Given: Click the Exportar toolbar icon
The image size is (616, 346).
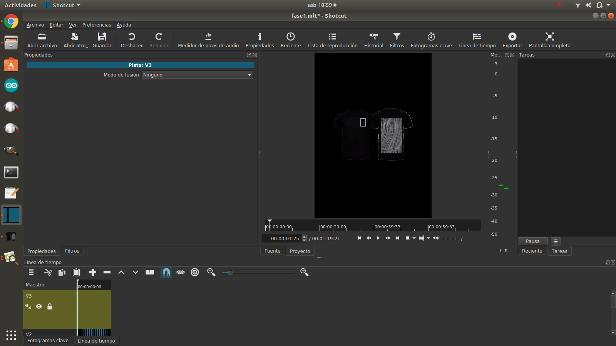Looking at the screenshot, I should pos(512,40).
